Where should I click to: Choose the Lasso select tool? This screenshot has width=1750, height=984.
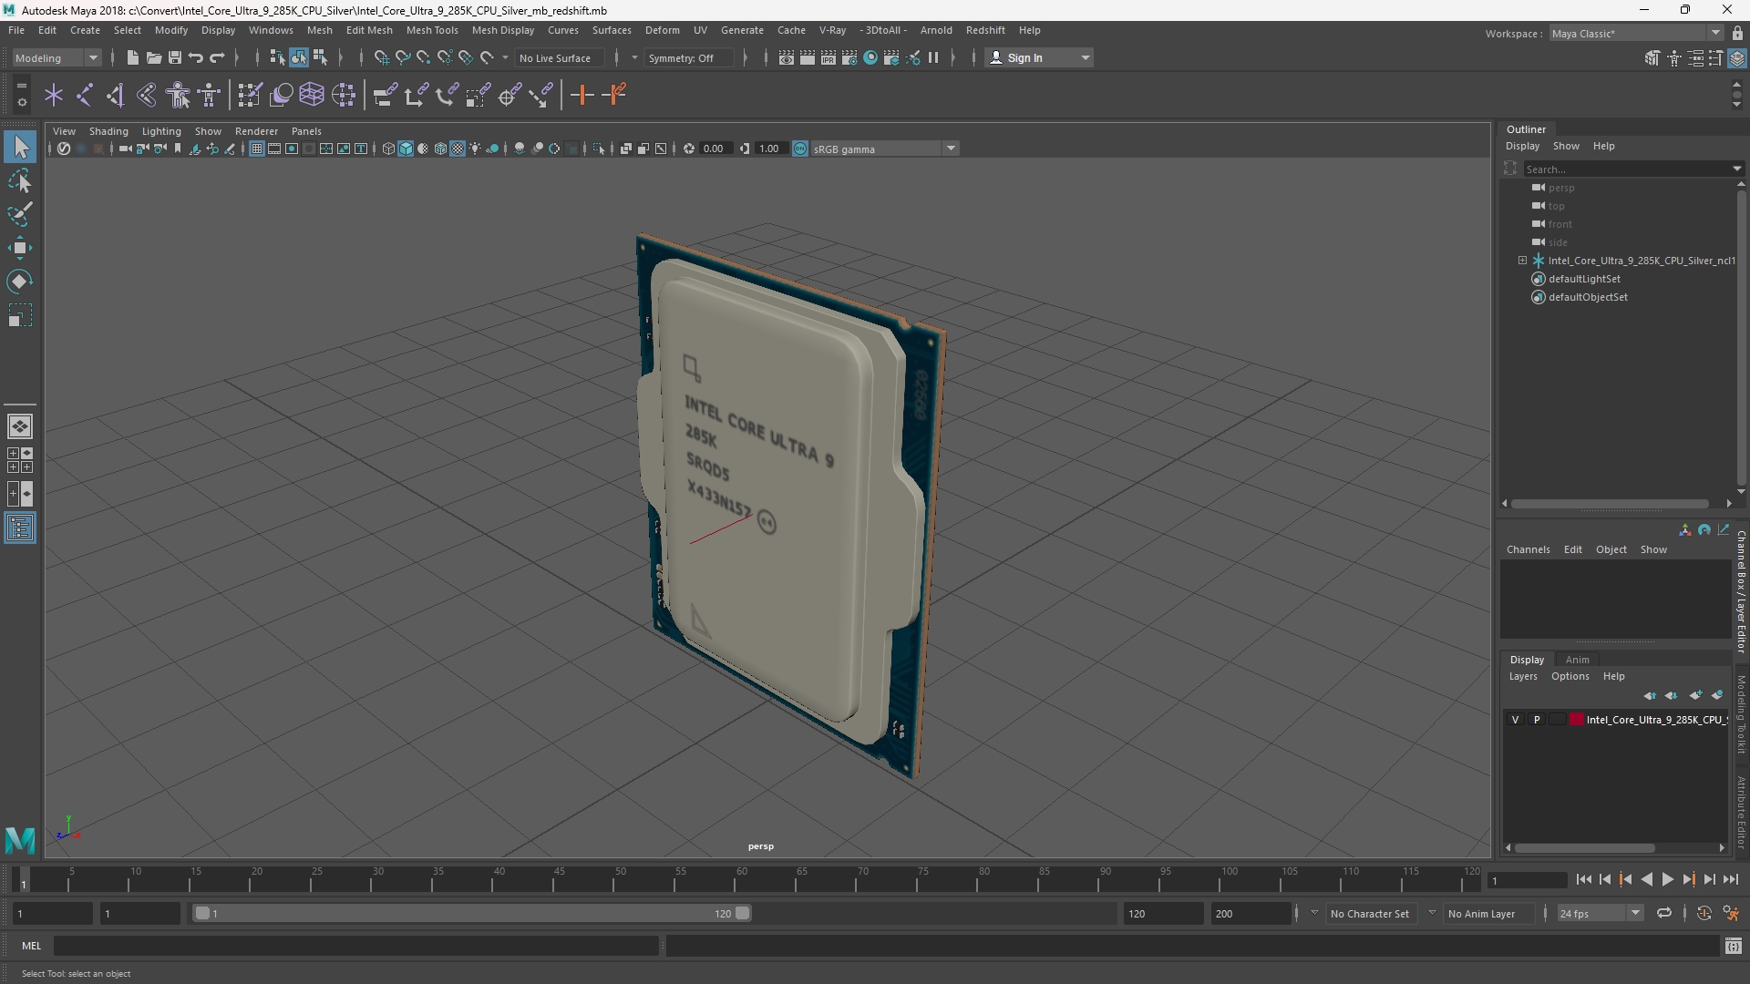click(x=20, y=180)
